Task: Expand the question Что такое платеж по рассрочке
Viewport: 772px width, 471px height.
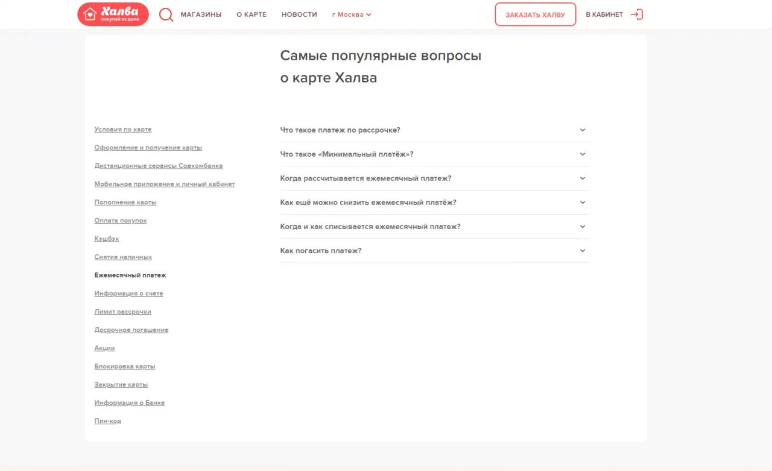Action: click(435, 130)
